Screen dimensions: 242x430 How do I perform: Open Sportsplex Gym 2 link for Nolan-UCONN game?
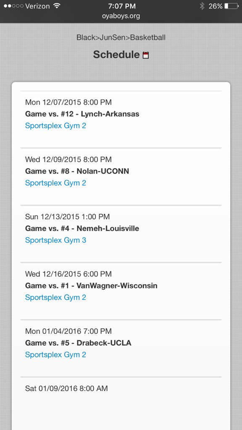coord(55,183)
